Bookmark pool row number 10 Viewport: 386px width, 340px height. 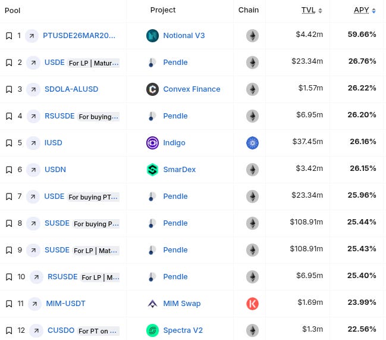tap(9, 277)
